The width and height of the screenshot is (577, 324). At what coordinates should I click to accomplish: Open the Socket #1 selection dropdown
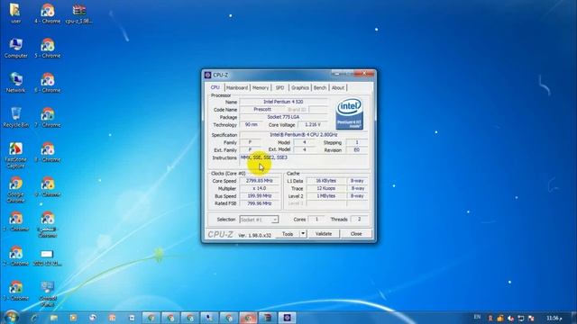tap(259, 220)
